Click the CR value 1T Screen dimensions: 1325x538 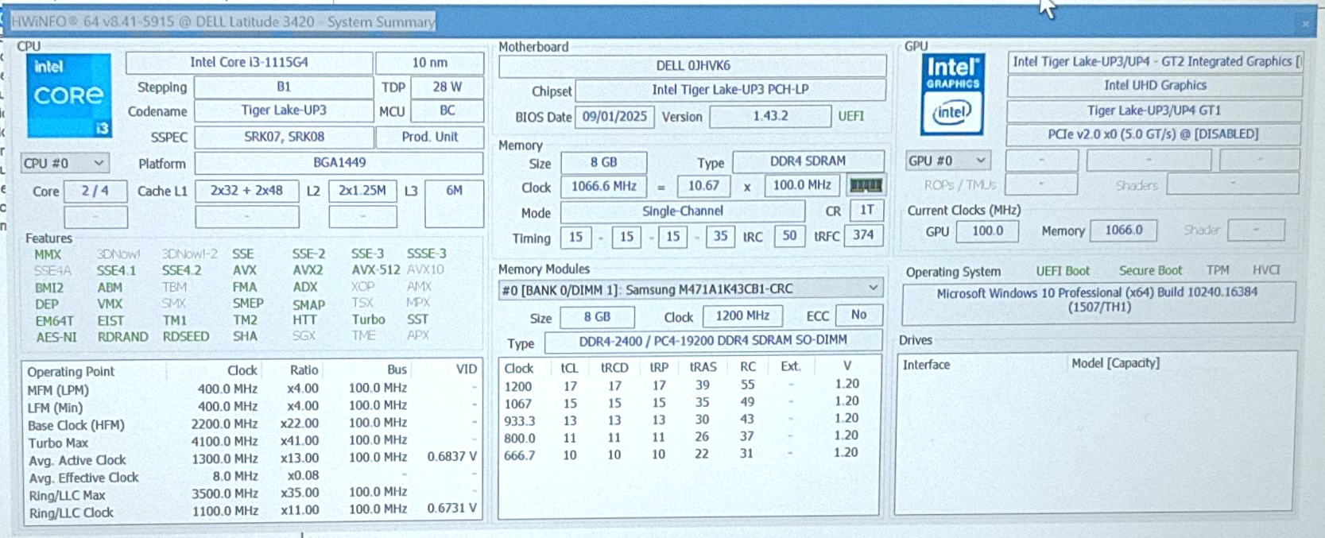(866, 211)
